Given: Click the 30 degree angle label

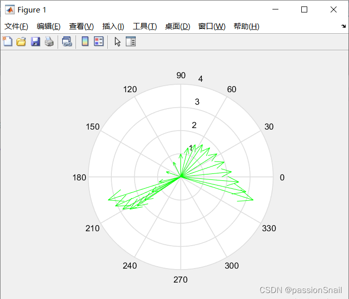Looking at the screenshot, I should point(269,127).
